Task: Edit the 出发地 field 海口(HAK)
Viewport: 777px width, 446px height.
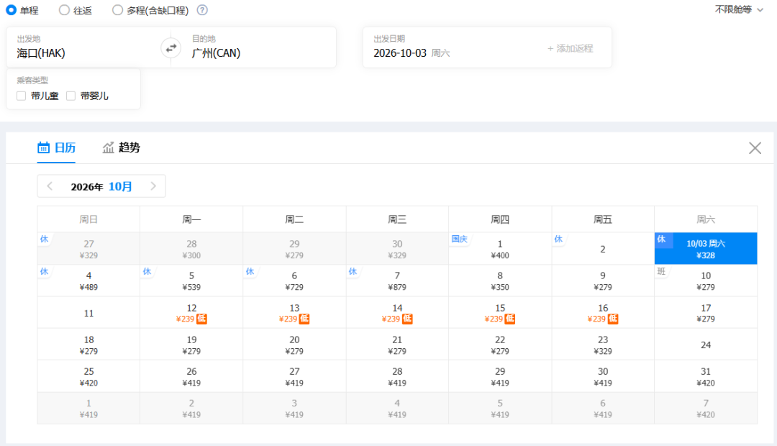Action: [x=83, y=47]
